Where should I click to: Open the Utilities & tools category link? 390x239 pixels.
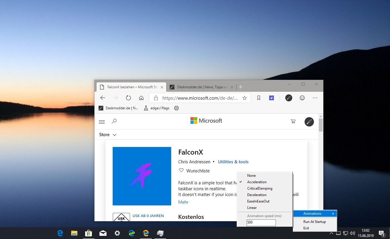pyautogui.click(x=233, y=162)
